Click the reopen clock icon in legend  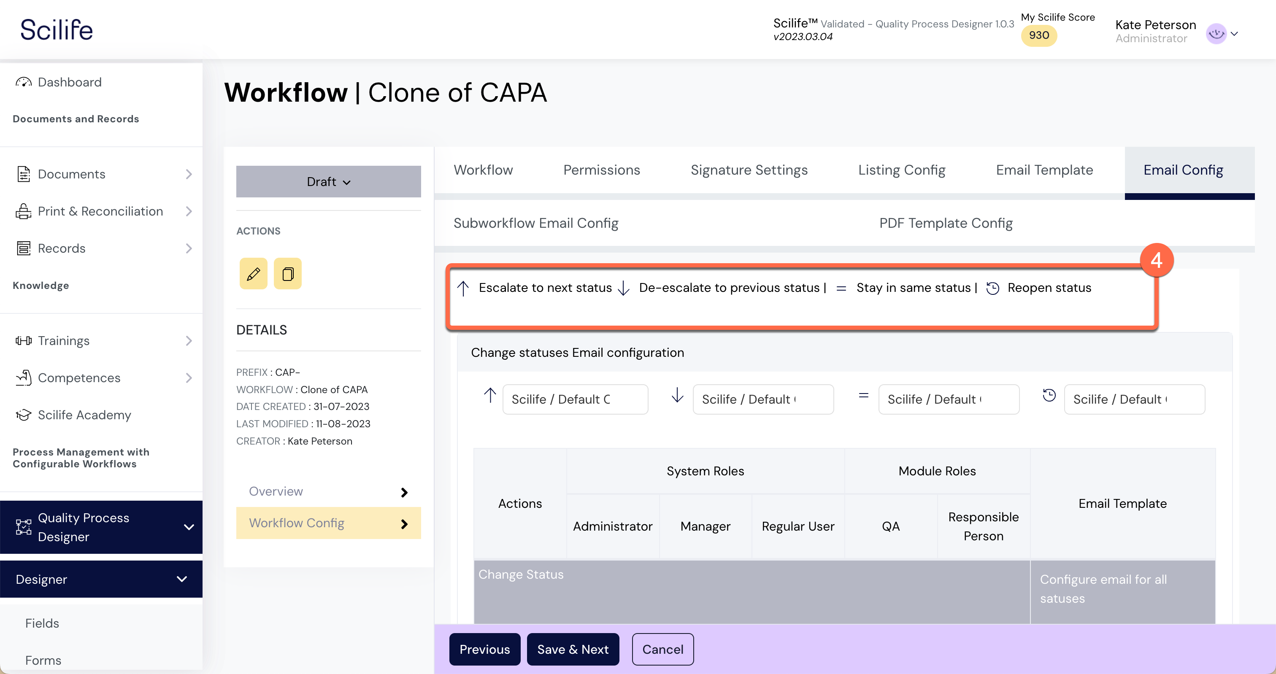993,288
